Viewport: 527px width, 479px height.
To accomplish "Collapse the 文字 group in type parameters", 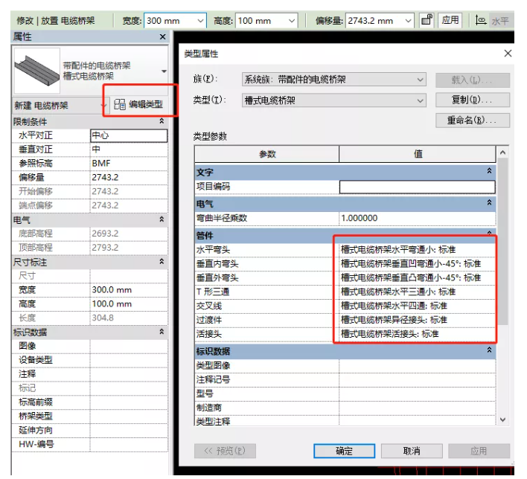I will click(489, 171).
